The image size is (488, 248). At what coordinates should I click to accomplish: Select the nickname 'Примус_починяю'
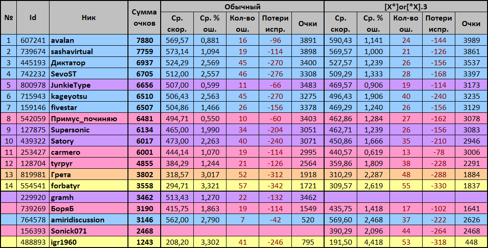click(x=88, y=119)
